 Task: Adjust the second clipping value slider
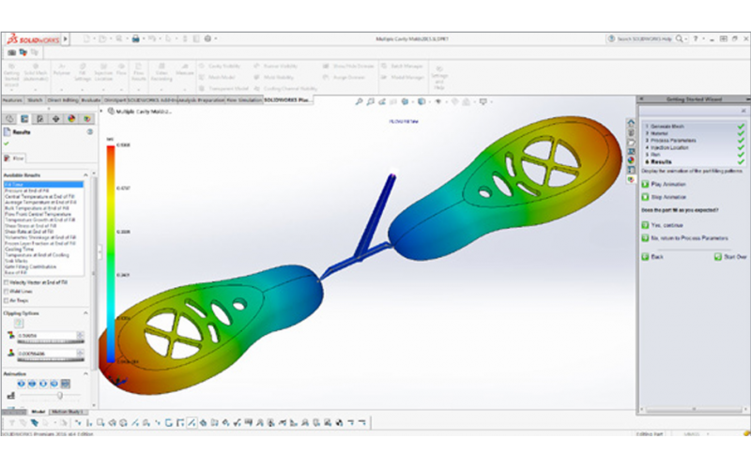(x=51, y=359)
